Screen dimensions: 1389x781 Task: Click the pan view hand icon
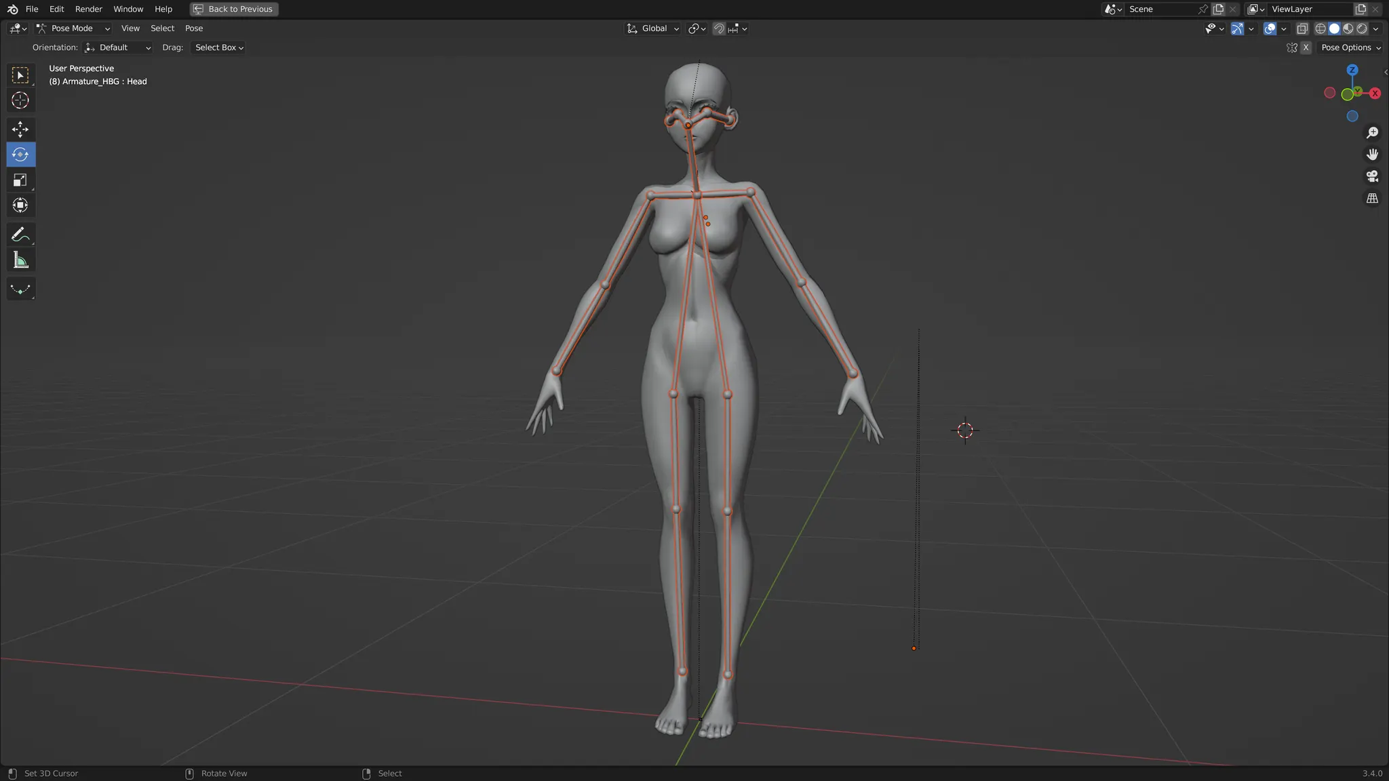tap(1372, 155)
